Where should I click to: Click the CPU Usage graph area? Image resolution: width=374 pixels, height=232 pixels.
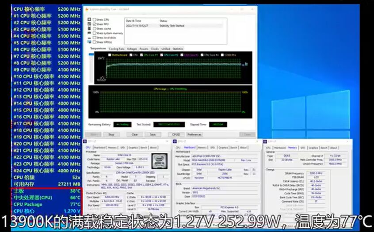170,102
